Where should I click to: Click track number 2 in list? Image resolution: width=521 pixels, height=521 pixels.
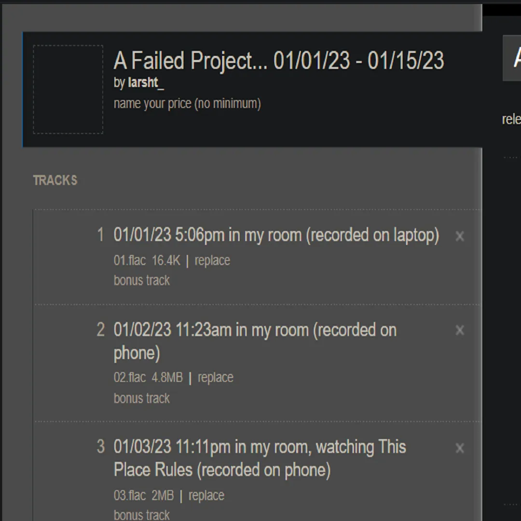pos(100,330)
